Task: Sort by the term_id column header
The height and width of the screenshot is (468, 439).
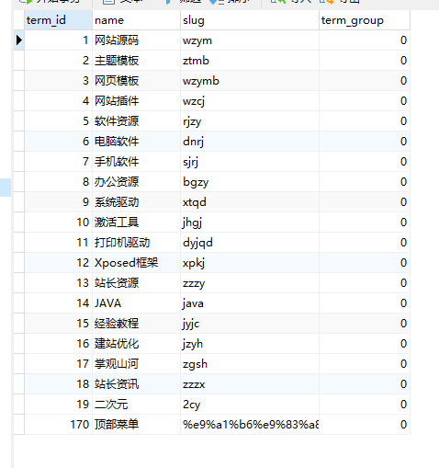Action: pyautogui.click(x=58, y=20)
